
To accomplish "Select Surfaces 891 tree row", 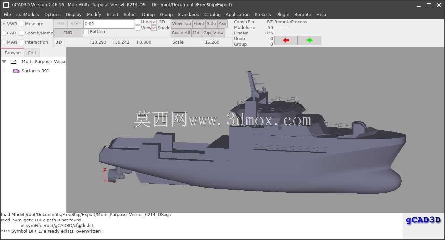I will pos(34,71).
